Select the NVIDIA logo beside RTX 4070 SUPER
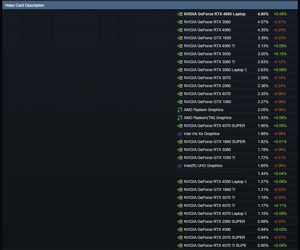Viewport: 300px width, 250px height. tap(180, 126)
